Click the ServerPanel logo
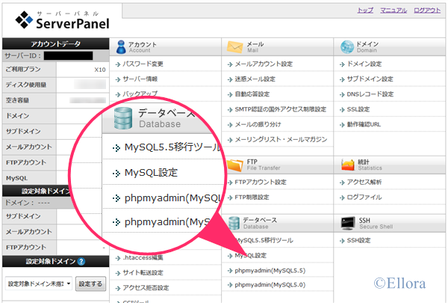Viewport: 448px width, 303px height. tap(62, 20)
